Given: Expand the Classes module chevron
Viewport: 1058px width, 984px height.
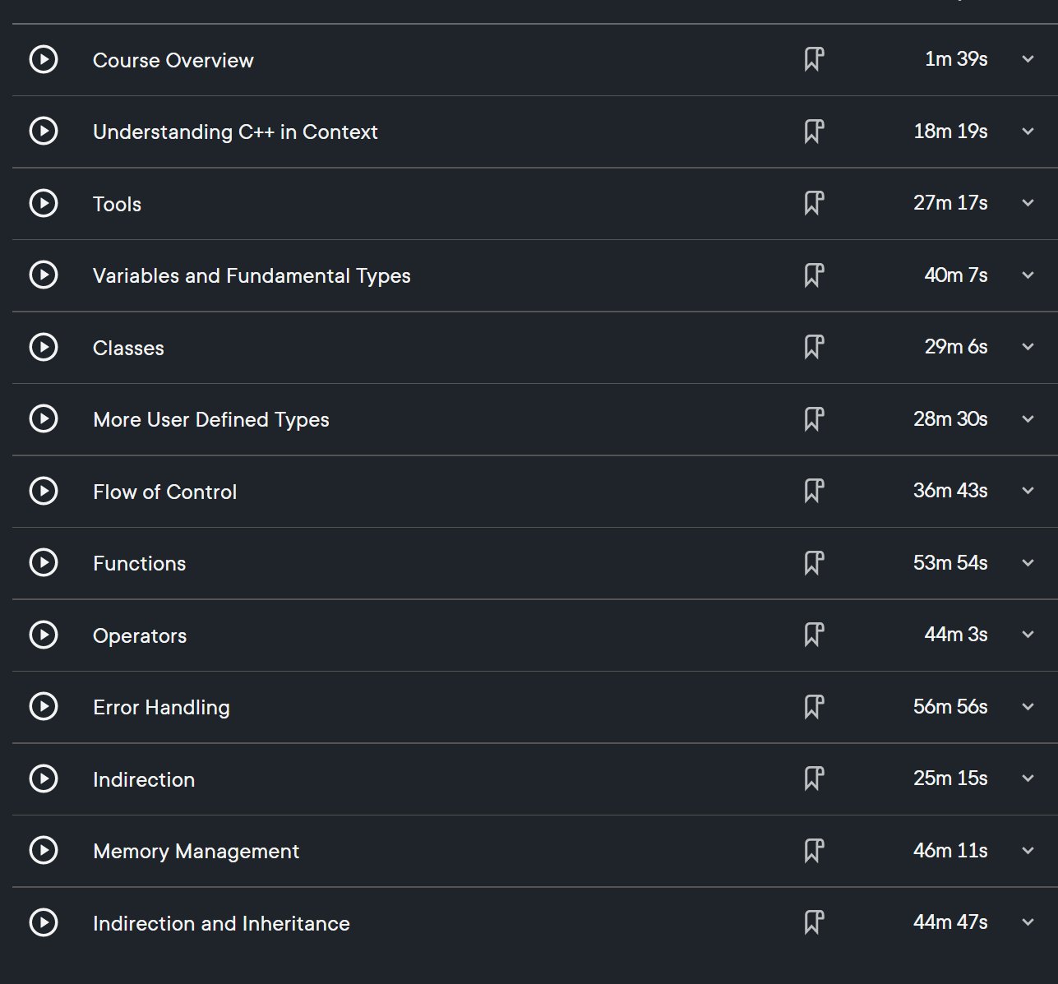Looking at the screenshot, I should pos(1028,347).
